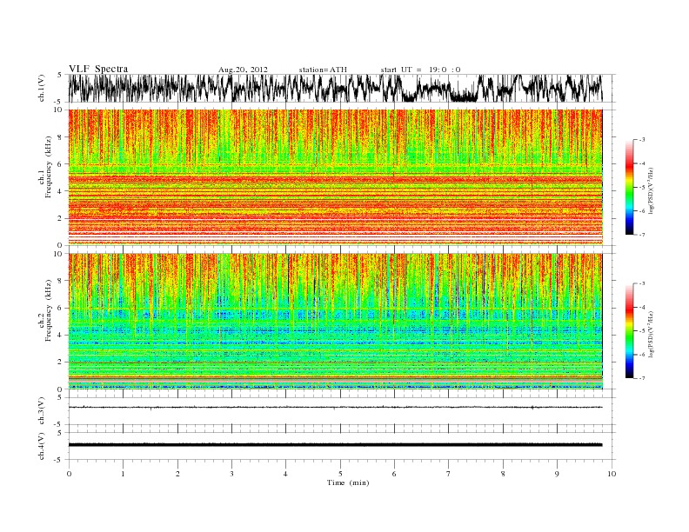The image size is (689, 532).
Task: Click the 'station=ATH' label
Action: click(323, 70)
